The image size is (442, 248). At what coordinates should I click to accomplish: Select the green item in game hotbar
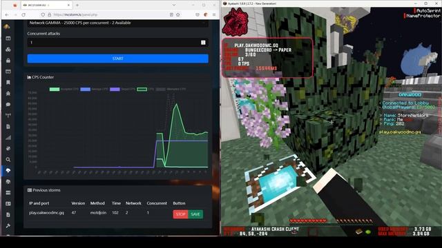pos(368,232)
